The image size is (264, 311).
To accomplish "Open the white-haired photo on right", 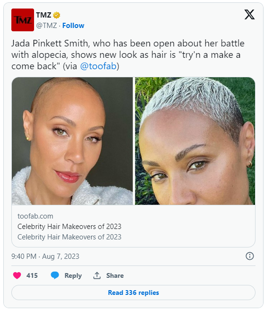I will (x=195, y=141).
